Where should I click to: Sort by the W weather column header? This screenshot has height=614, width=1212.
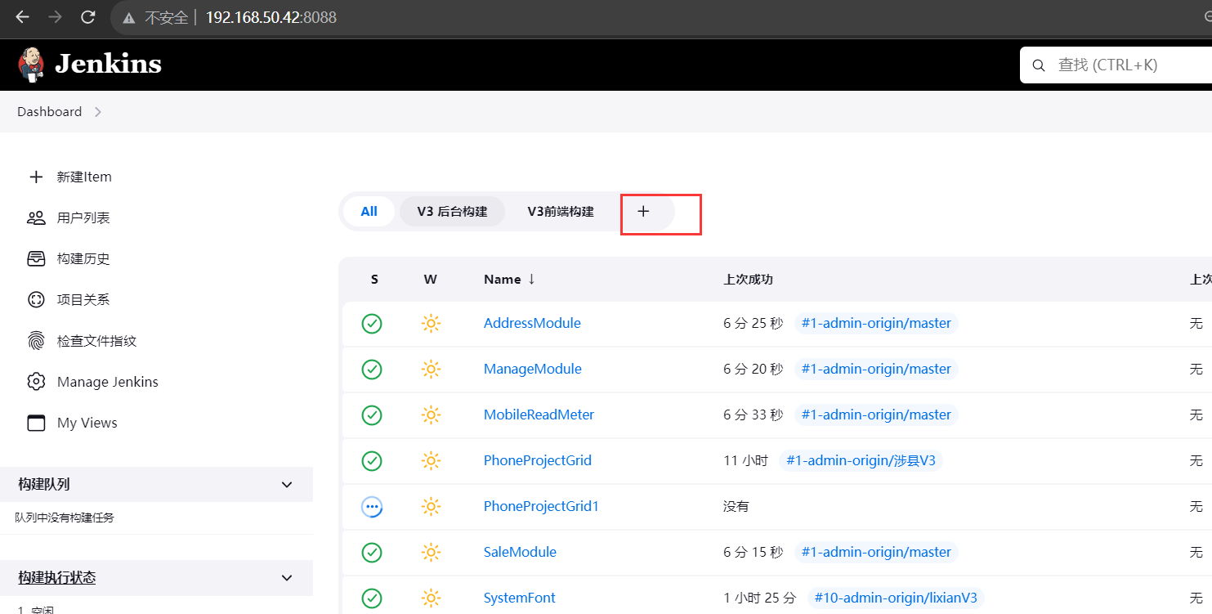click(x=431, y=280)
